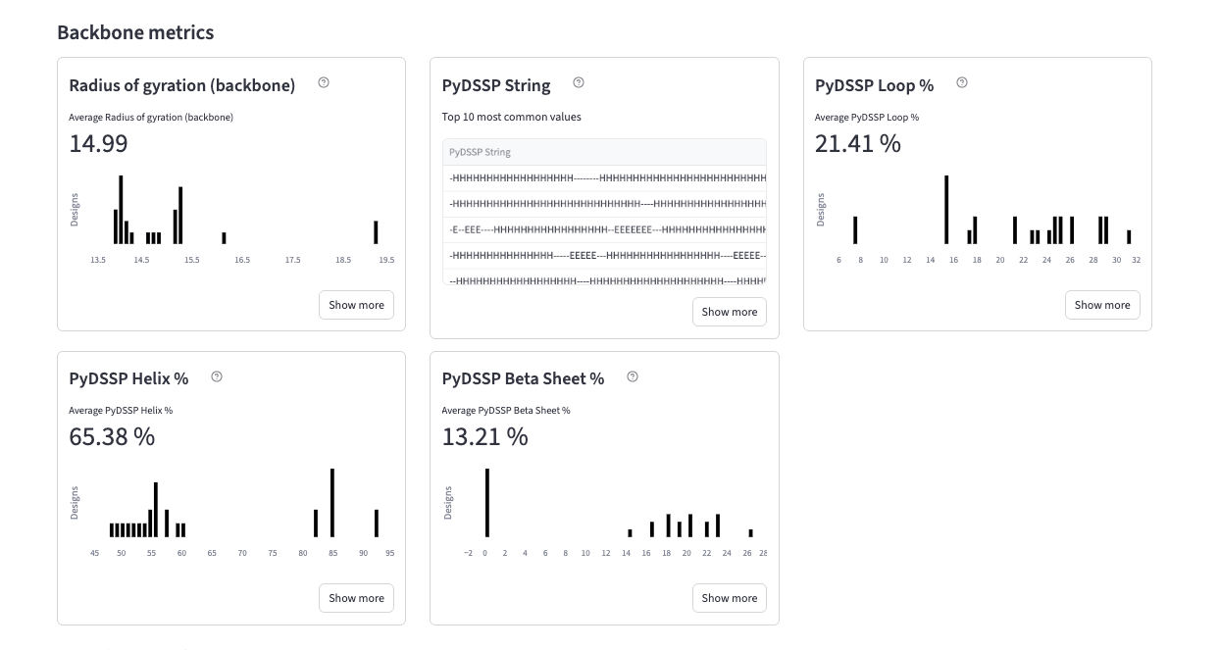The height and width of the screenshot is (650, 1219).
Task: Show more for Radius of gyration chart
Action: (356, 305)
